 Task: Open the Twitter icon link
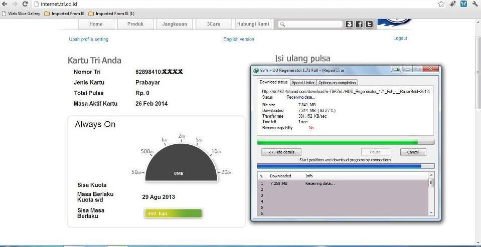tap(369, 24)
